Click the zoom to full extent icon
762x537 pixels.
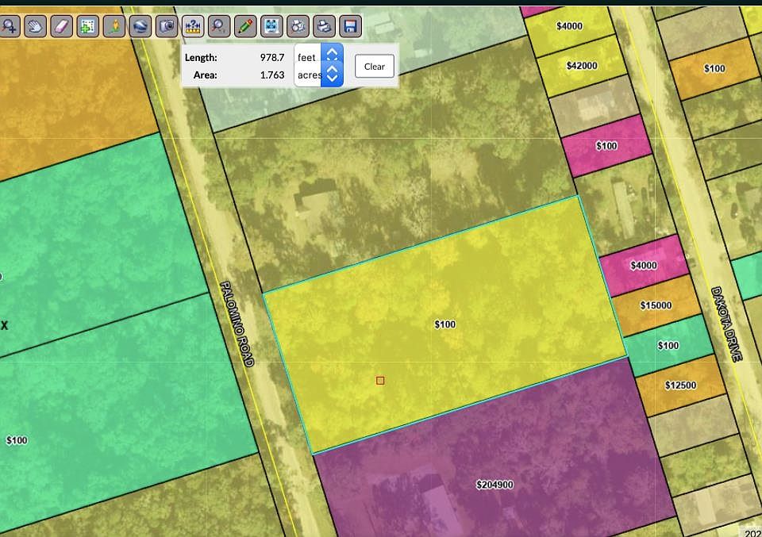(x=271, y=26)
